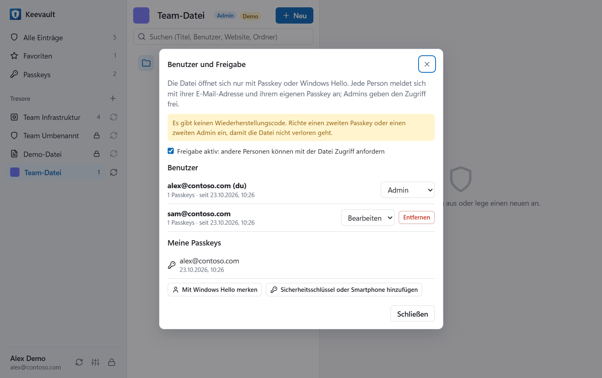
Task: Click the user name sam@contoso.com
Action: [x=199, y=214]
